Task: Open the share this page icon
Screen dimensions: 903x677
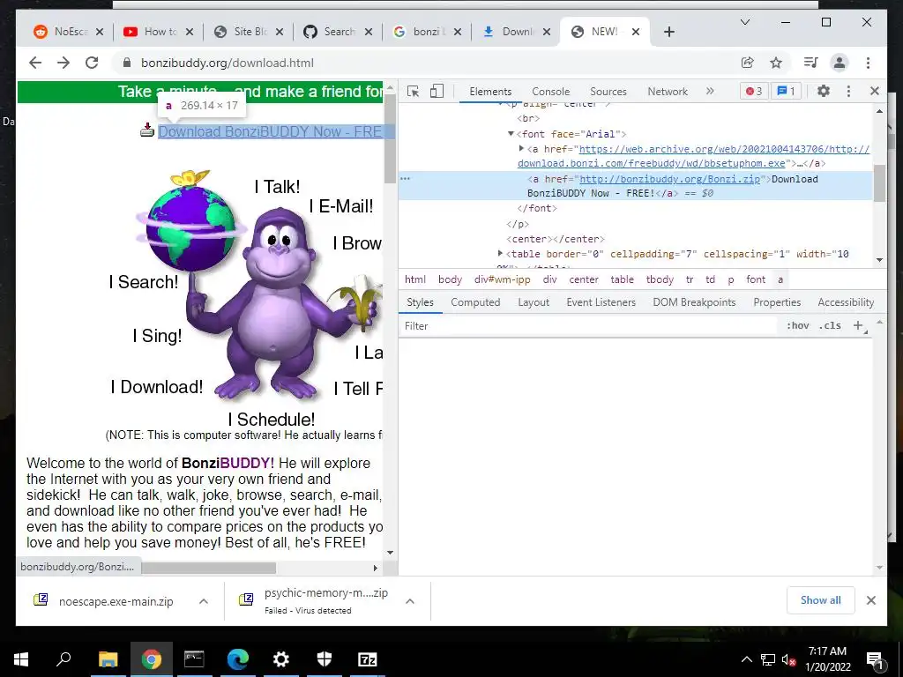Action: pos(748,63)
